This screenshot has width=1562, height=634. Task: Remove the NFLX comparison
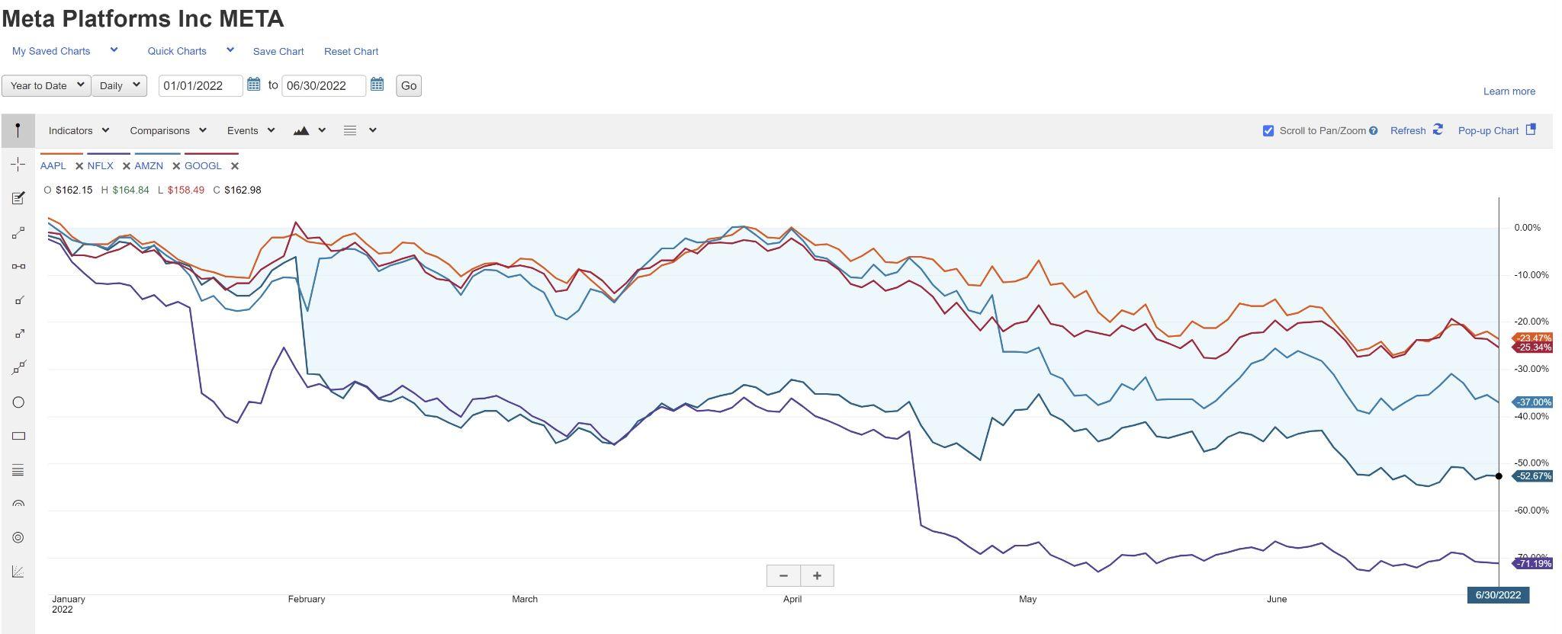(x=127, y=166)
